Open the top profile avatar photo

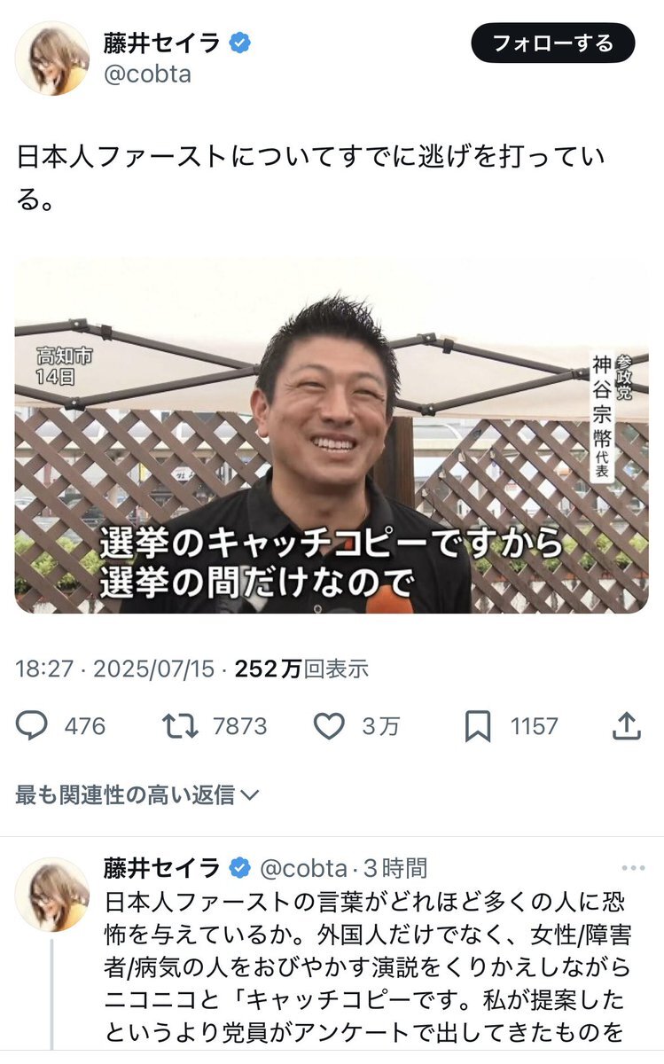coord(51,58)
